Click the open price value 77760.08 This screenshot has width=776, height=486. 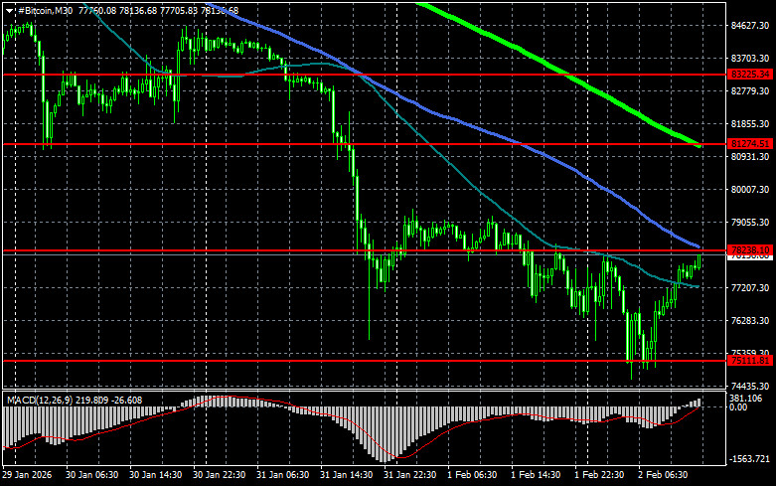coord(97,10)
